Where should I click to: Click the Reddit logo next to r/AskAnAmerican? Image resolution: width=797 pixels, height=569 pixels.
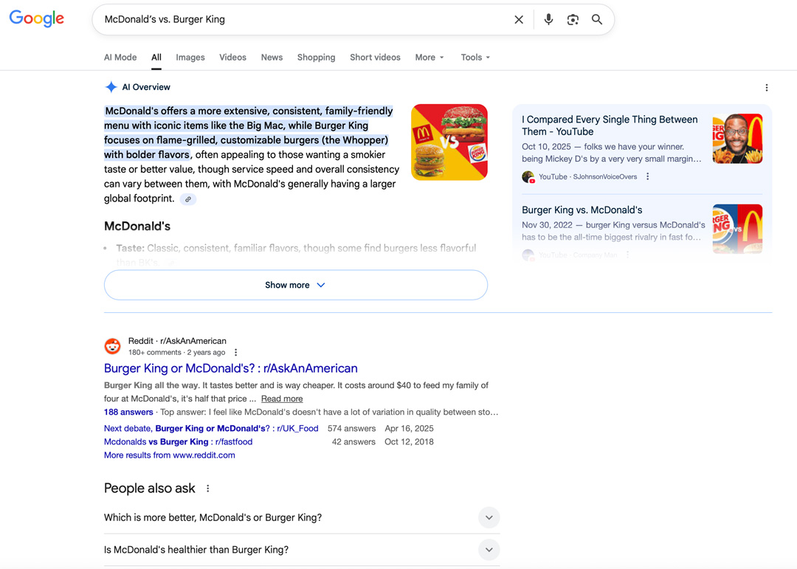[112, 345]
